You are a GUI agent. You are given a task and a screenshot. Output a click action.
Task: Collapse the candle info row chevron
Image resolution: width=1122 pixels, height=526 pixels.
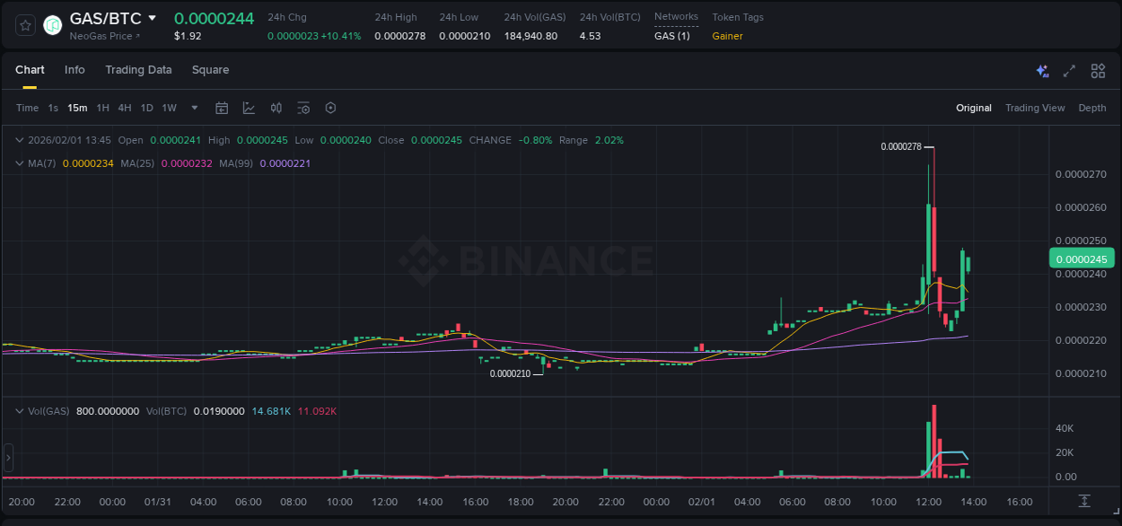tap(20, 140)
